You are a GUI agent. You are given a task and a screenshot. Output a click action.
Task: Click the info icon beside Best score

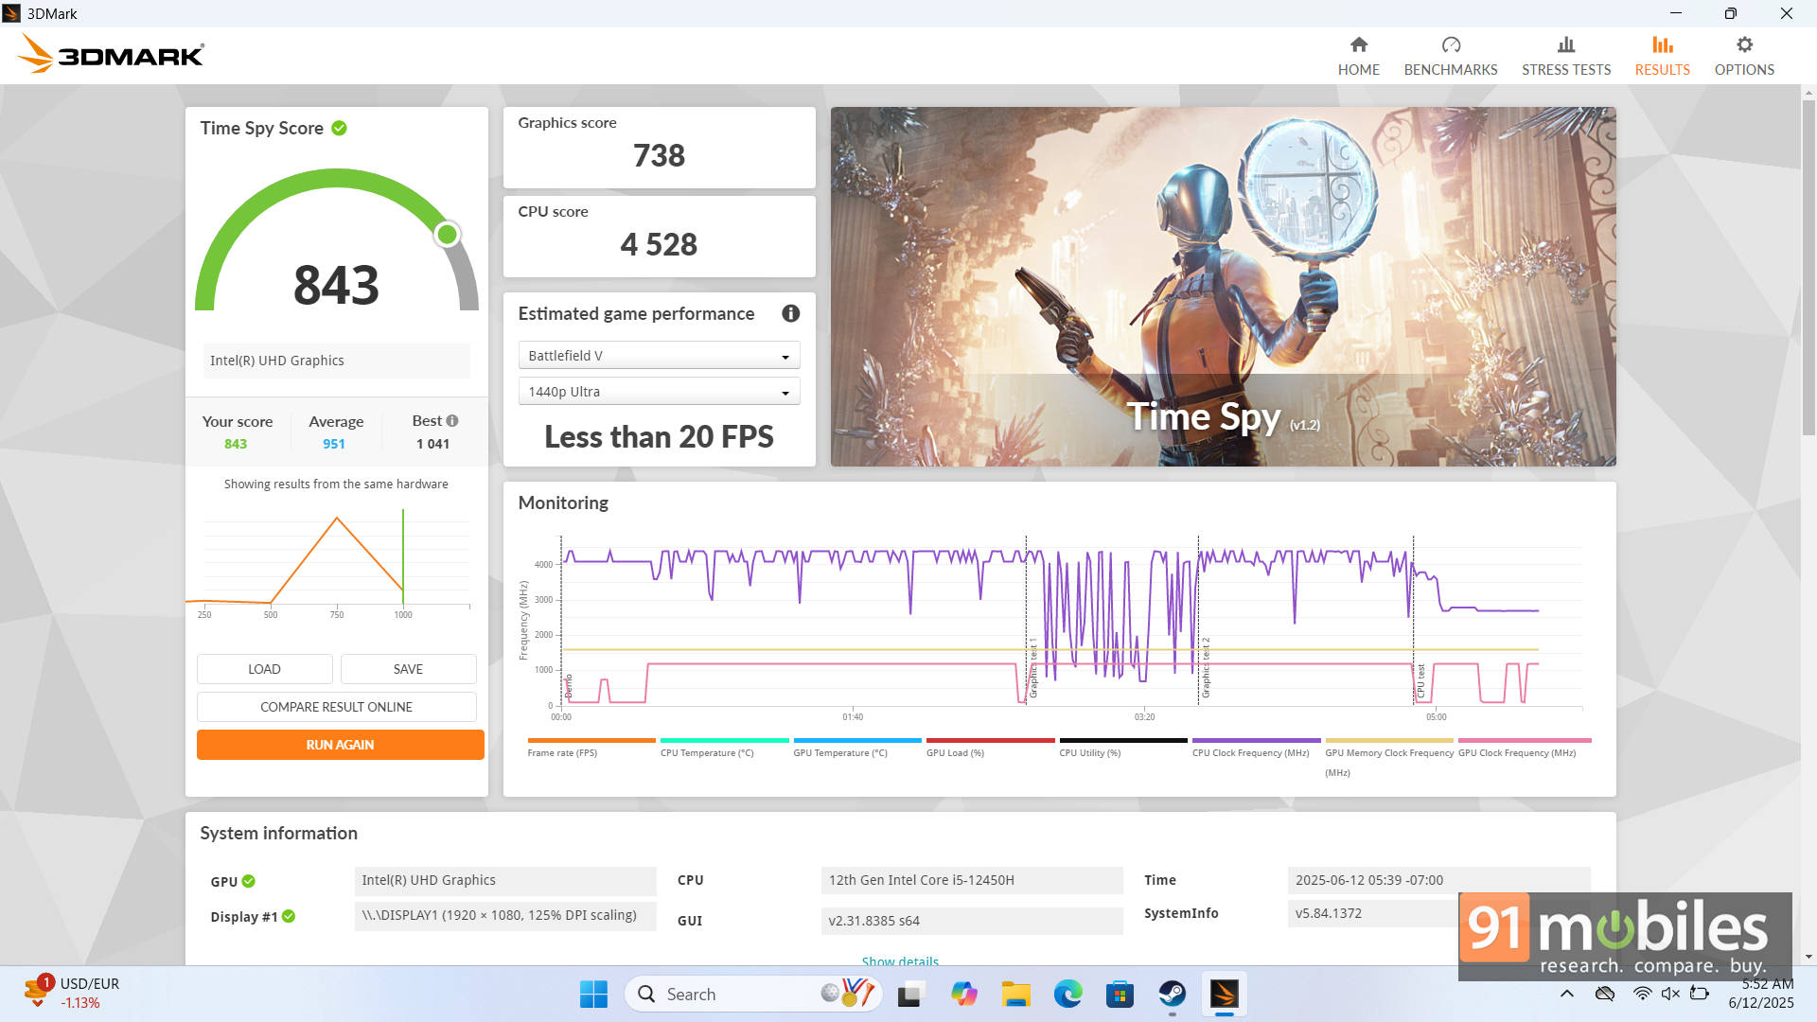coord(452,421)
